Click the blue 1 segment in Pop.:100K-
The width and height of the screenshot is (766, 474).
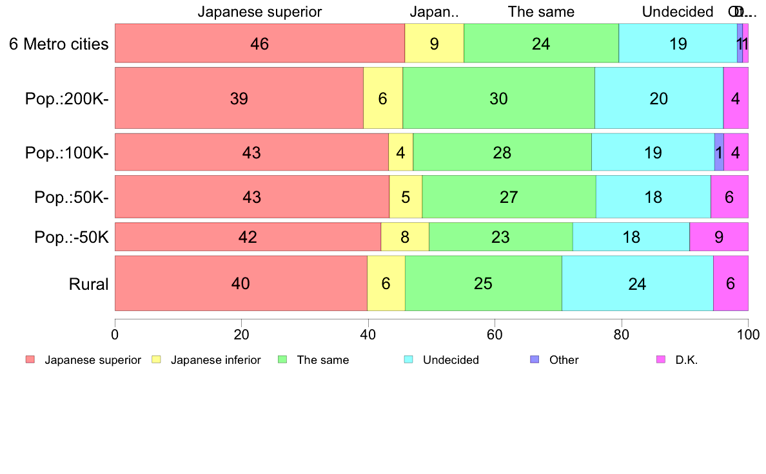[x=719, y=152]
